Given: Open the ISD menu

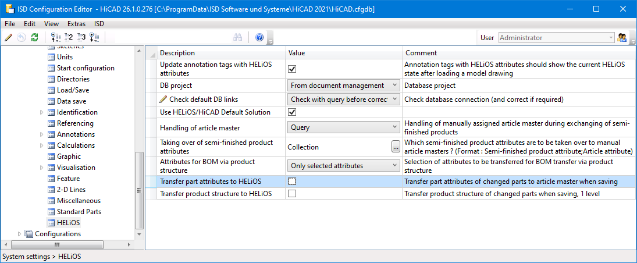Looking at the screenshot, I should click(99, 24).
